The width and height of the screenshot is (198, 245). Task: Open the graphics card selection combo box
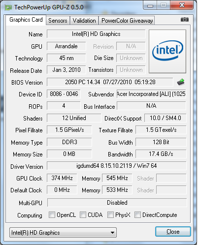(63, 232)
